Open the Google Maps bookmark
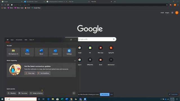This screenshot has height=101, width=180. [36, 8]
